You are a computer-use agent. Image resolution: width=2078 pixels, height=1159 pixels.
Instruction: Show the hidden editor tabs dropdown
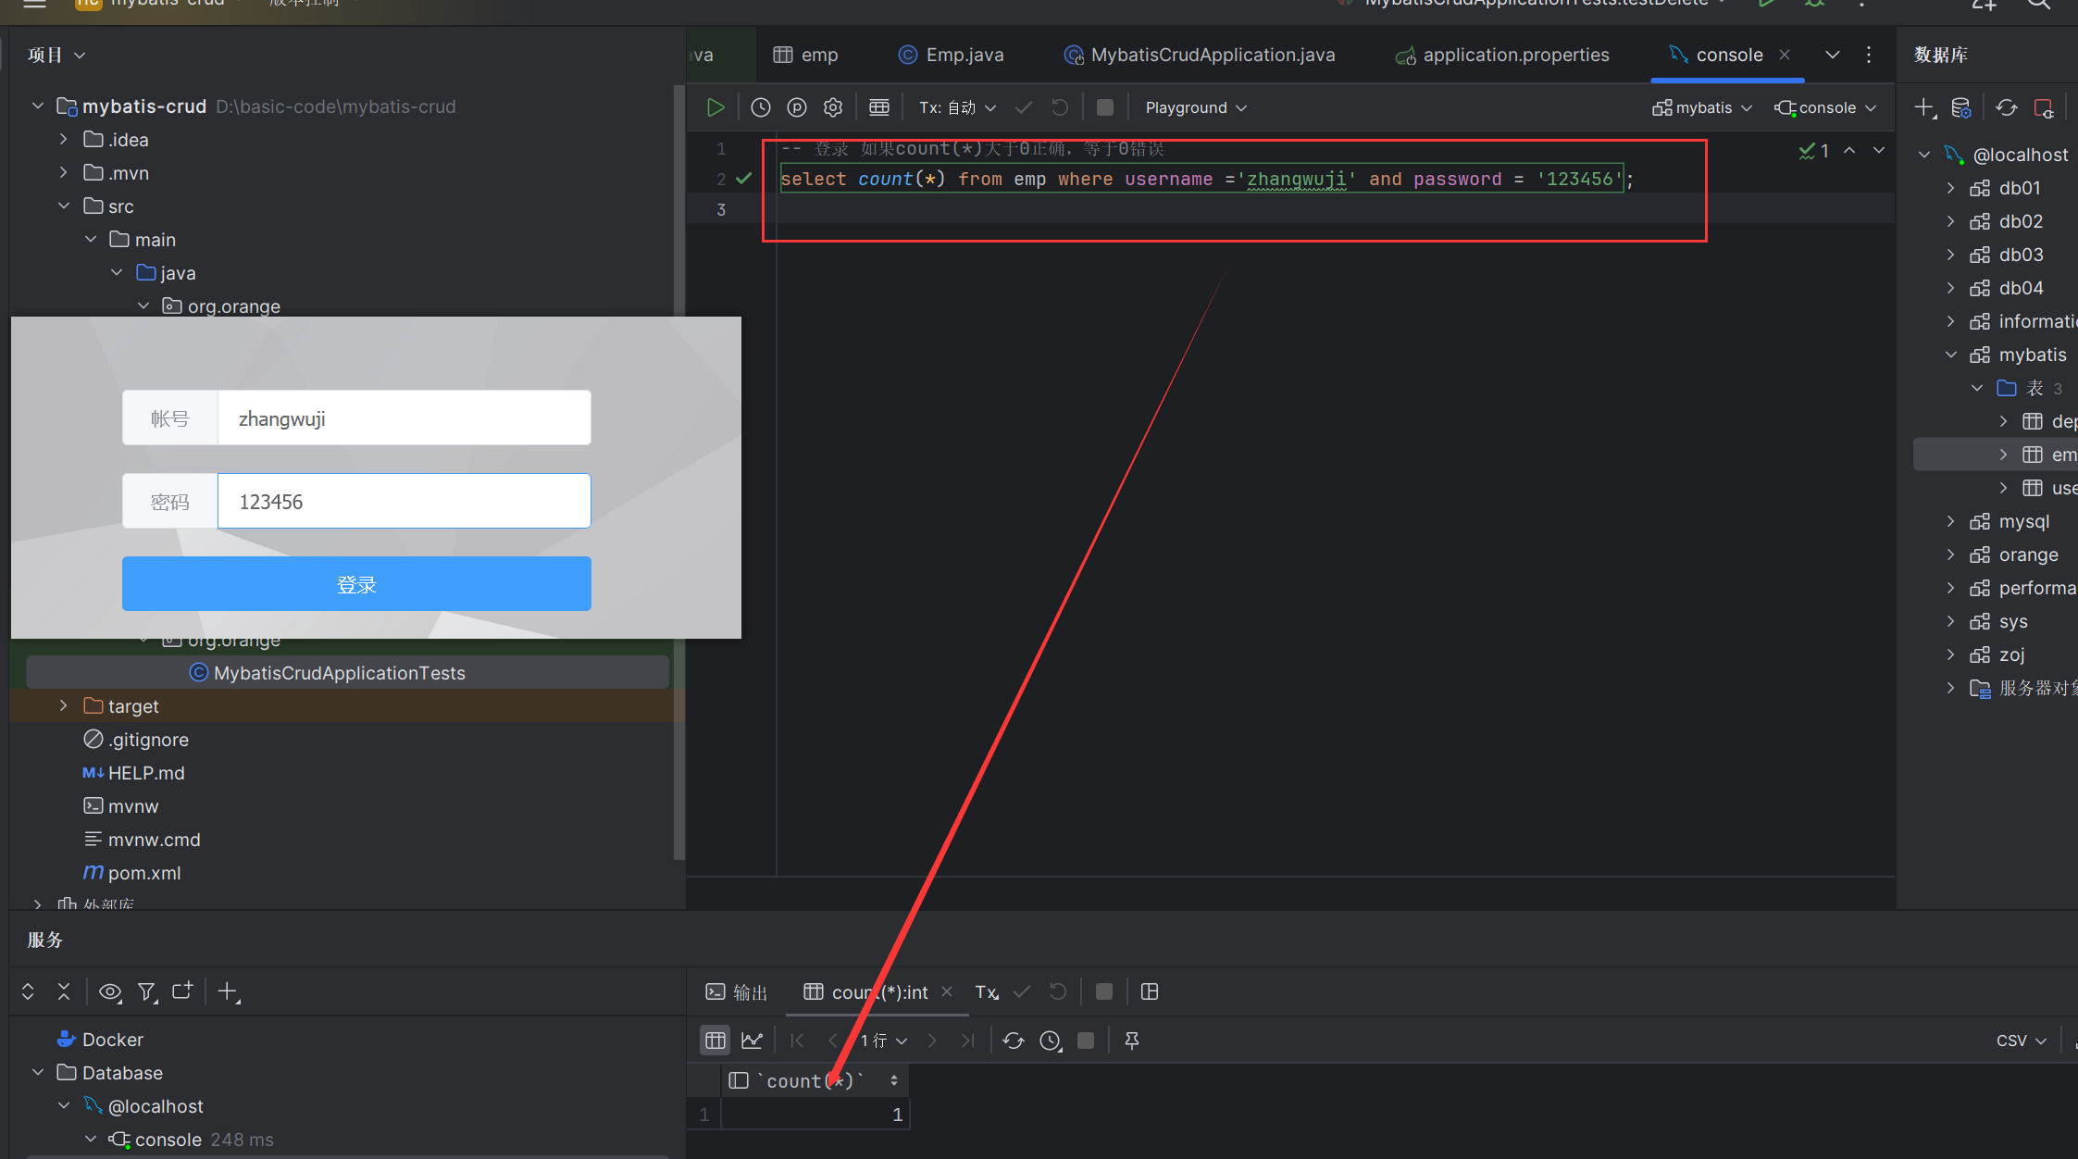1833,55
